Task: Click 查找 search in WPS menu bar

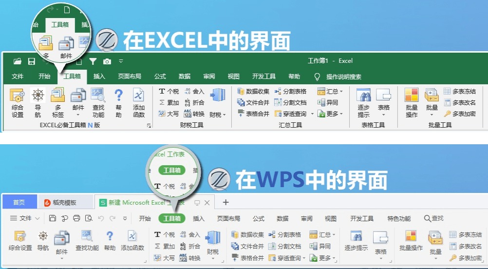Action: click(x=434, y=218)
